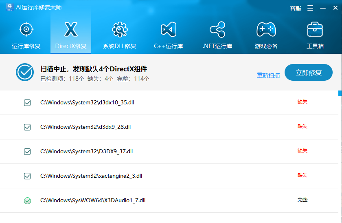Open the 工具箱 toolbox icon

(x=315, y=29)
